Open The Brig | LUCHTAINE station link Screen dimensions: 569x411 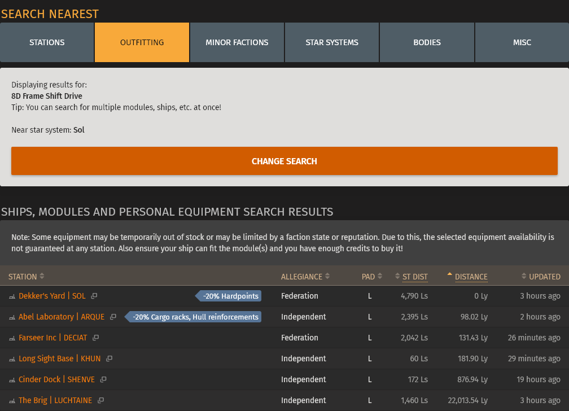[x=55, y=400]
